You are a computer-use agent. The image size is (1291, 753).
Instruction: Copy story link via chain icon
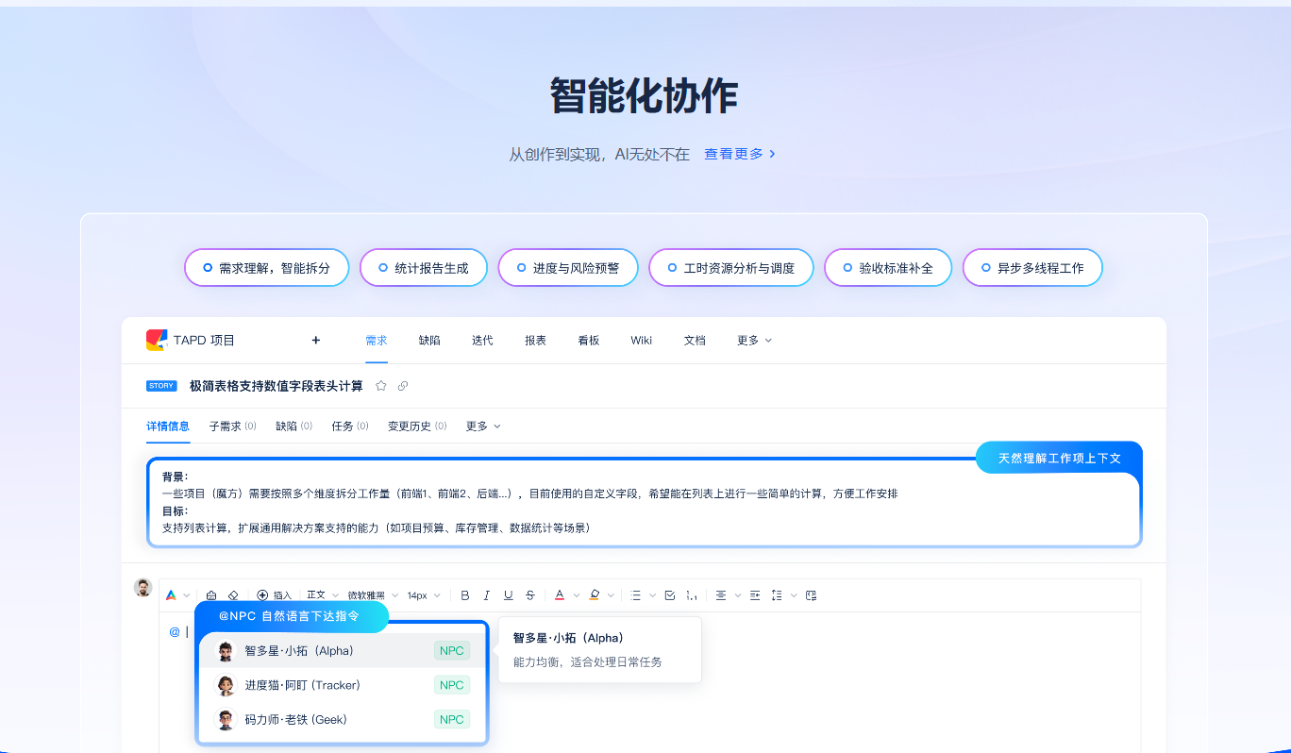pos(403,386)
